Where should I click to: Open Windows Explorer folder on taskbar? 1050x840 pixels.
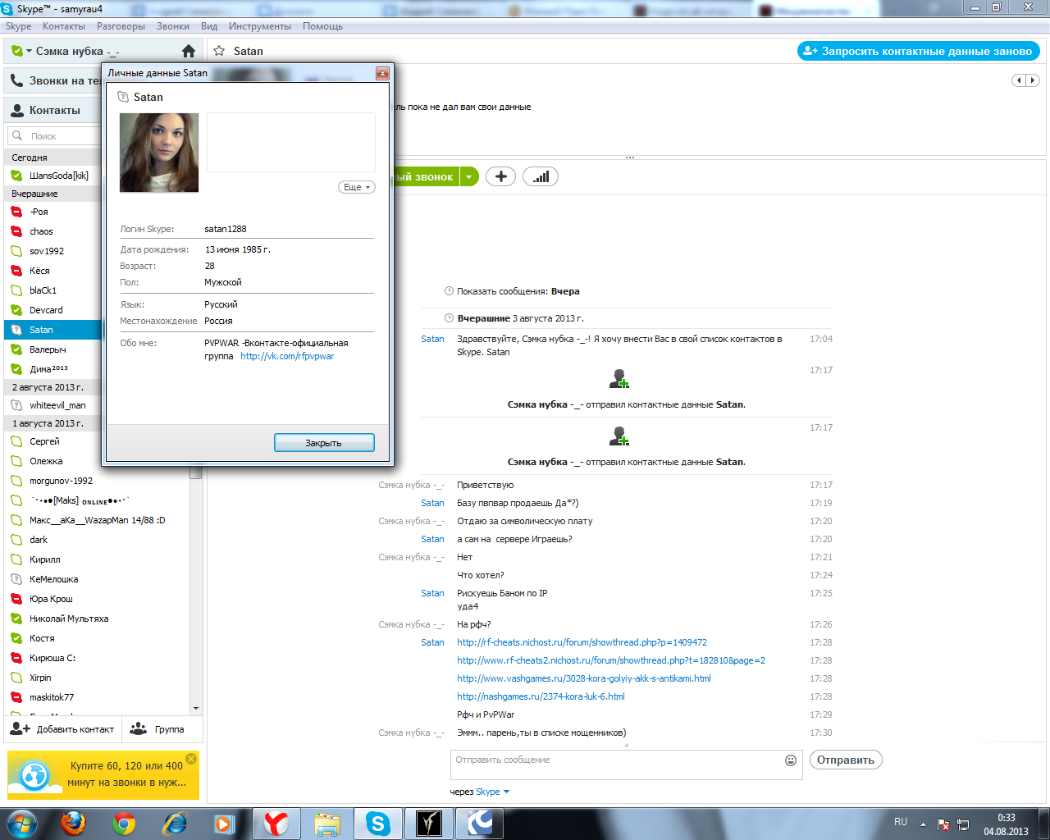point(327,823)
